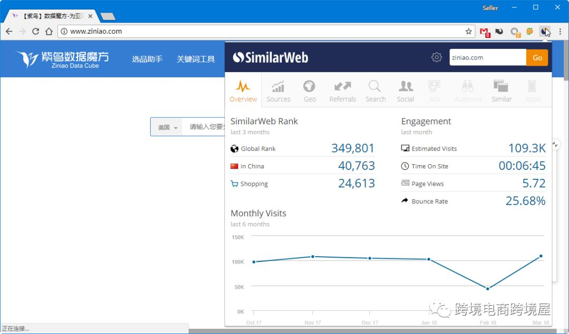Click the Global Rank globe icon
The image size is (569, 334).
click(234, 148)
